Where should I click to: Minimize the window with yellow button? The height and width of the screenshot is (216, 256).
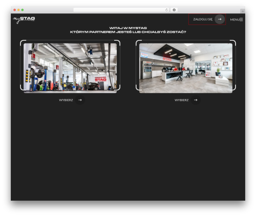[18, 10]
